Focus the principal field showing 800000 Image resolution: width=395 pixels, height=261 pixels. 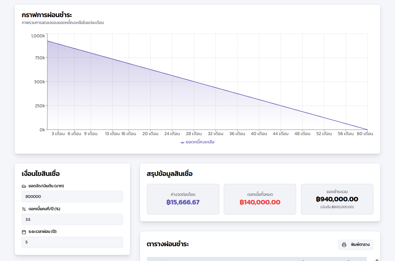click(72, 197)
